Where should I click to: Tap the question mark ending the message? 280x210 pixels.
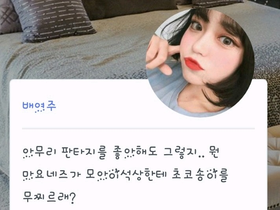[x=72, y=198]
